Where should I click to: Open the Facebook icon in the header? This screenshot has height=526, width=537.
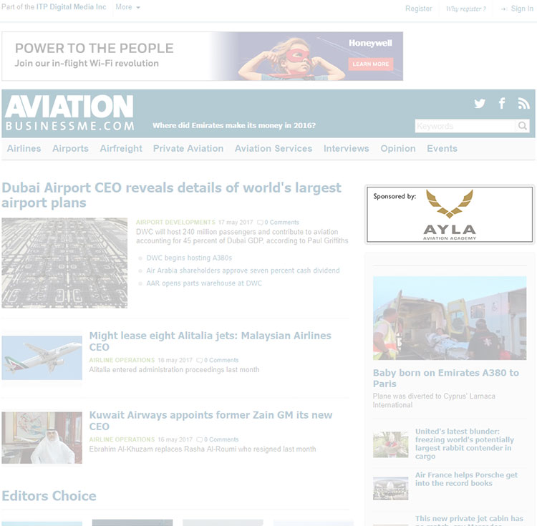(x=502, y=103)
